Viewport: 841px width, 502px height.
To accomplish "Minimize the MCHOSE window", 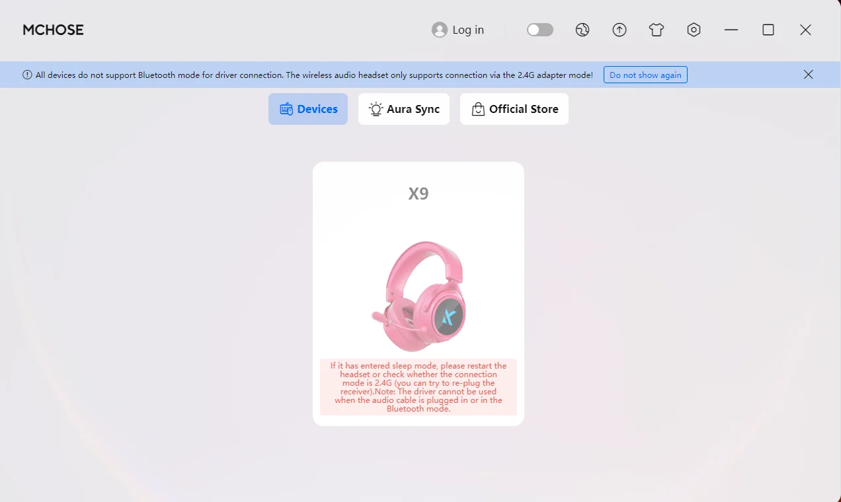I will point(731,30).
